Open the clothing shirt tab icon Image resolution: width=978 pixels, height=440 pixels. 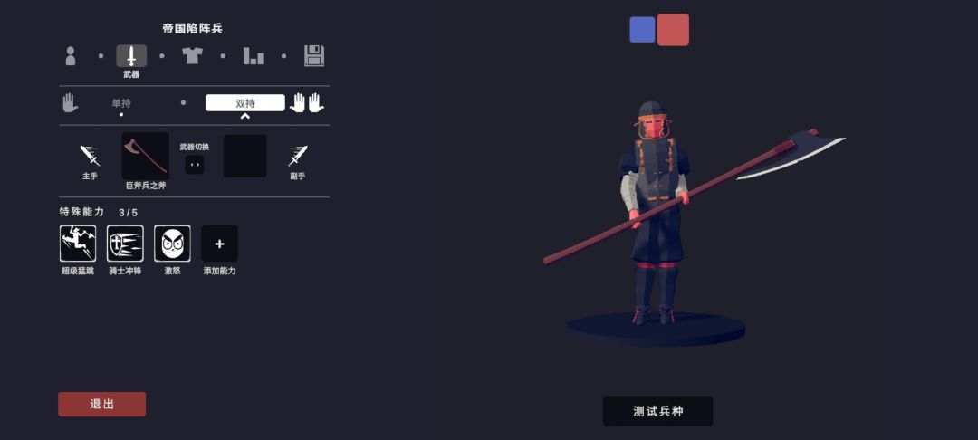pyautogui.click(x=192, y=56)
